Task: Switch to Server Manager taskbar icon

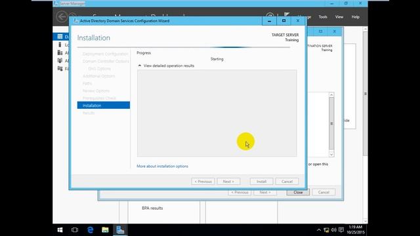Action: (120, 230)
